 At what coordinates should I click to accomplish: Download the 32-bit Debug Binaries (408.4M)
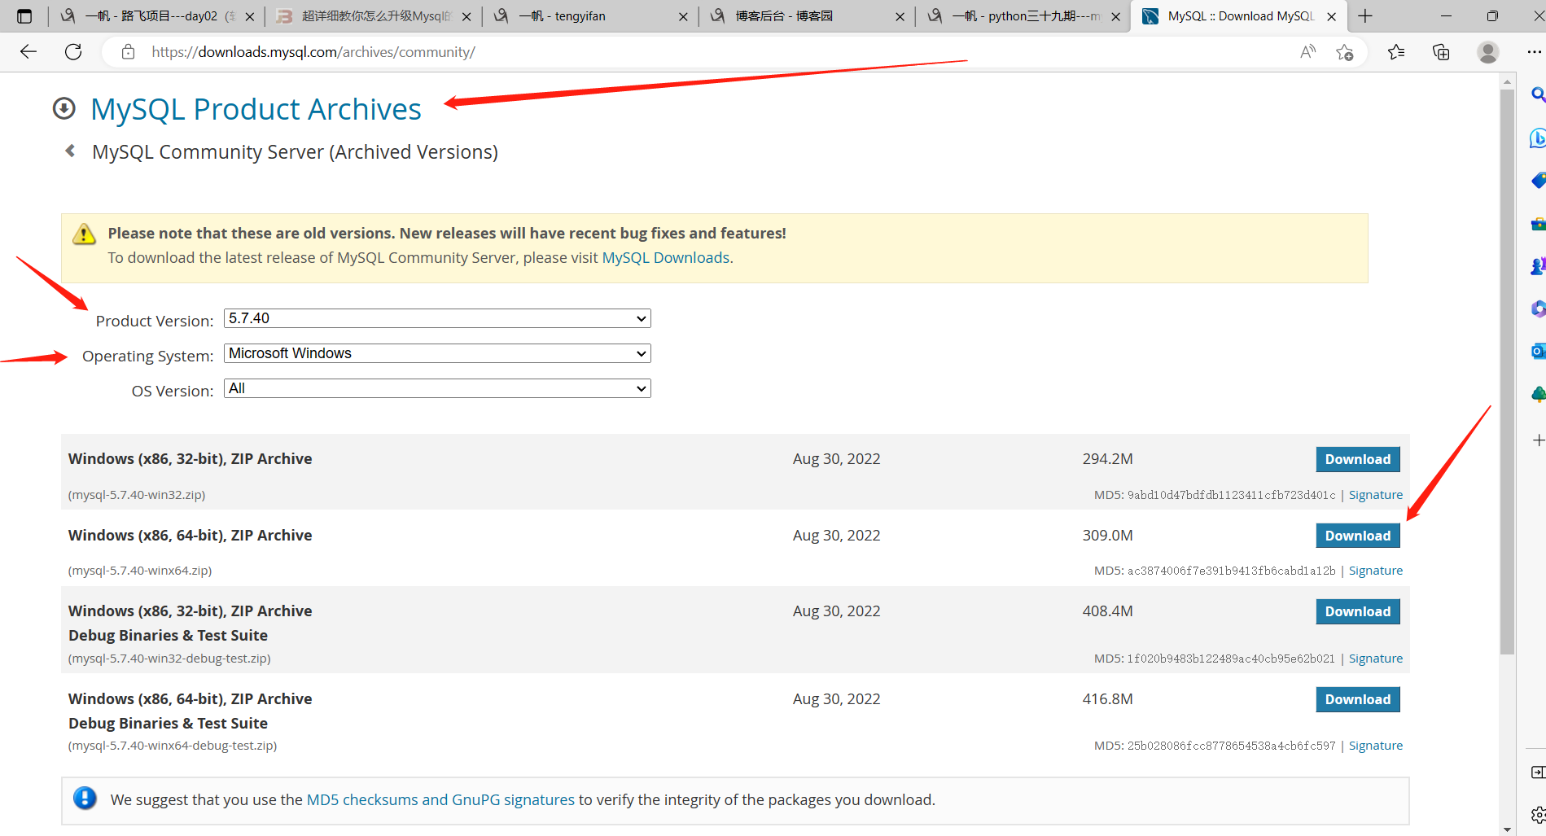(x=1358, y=611)
